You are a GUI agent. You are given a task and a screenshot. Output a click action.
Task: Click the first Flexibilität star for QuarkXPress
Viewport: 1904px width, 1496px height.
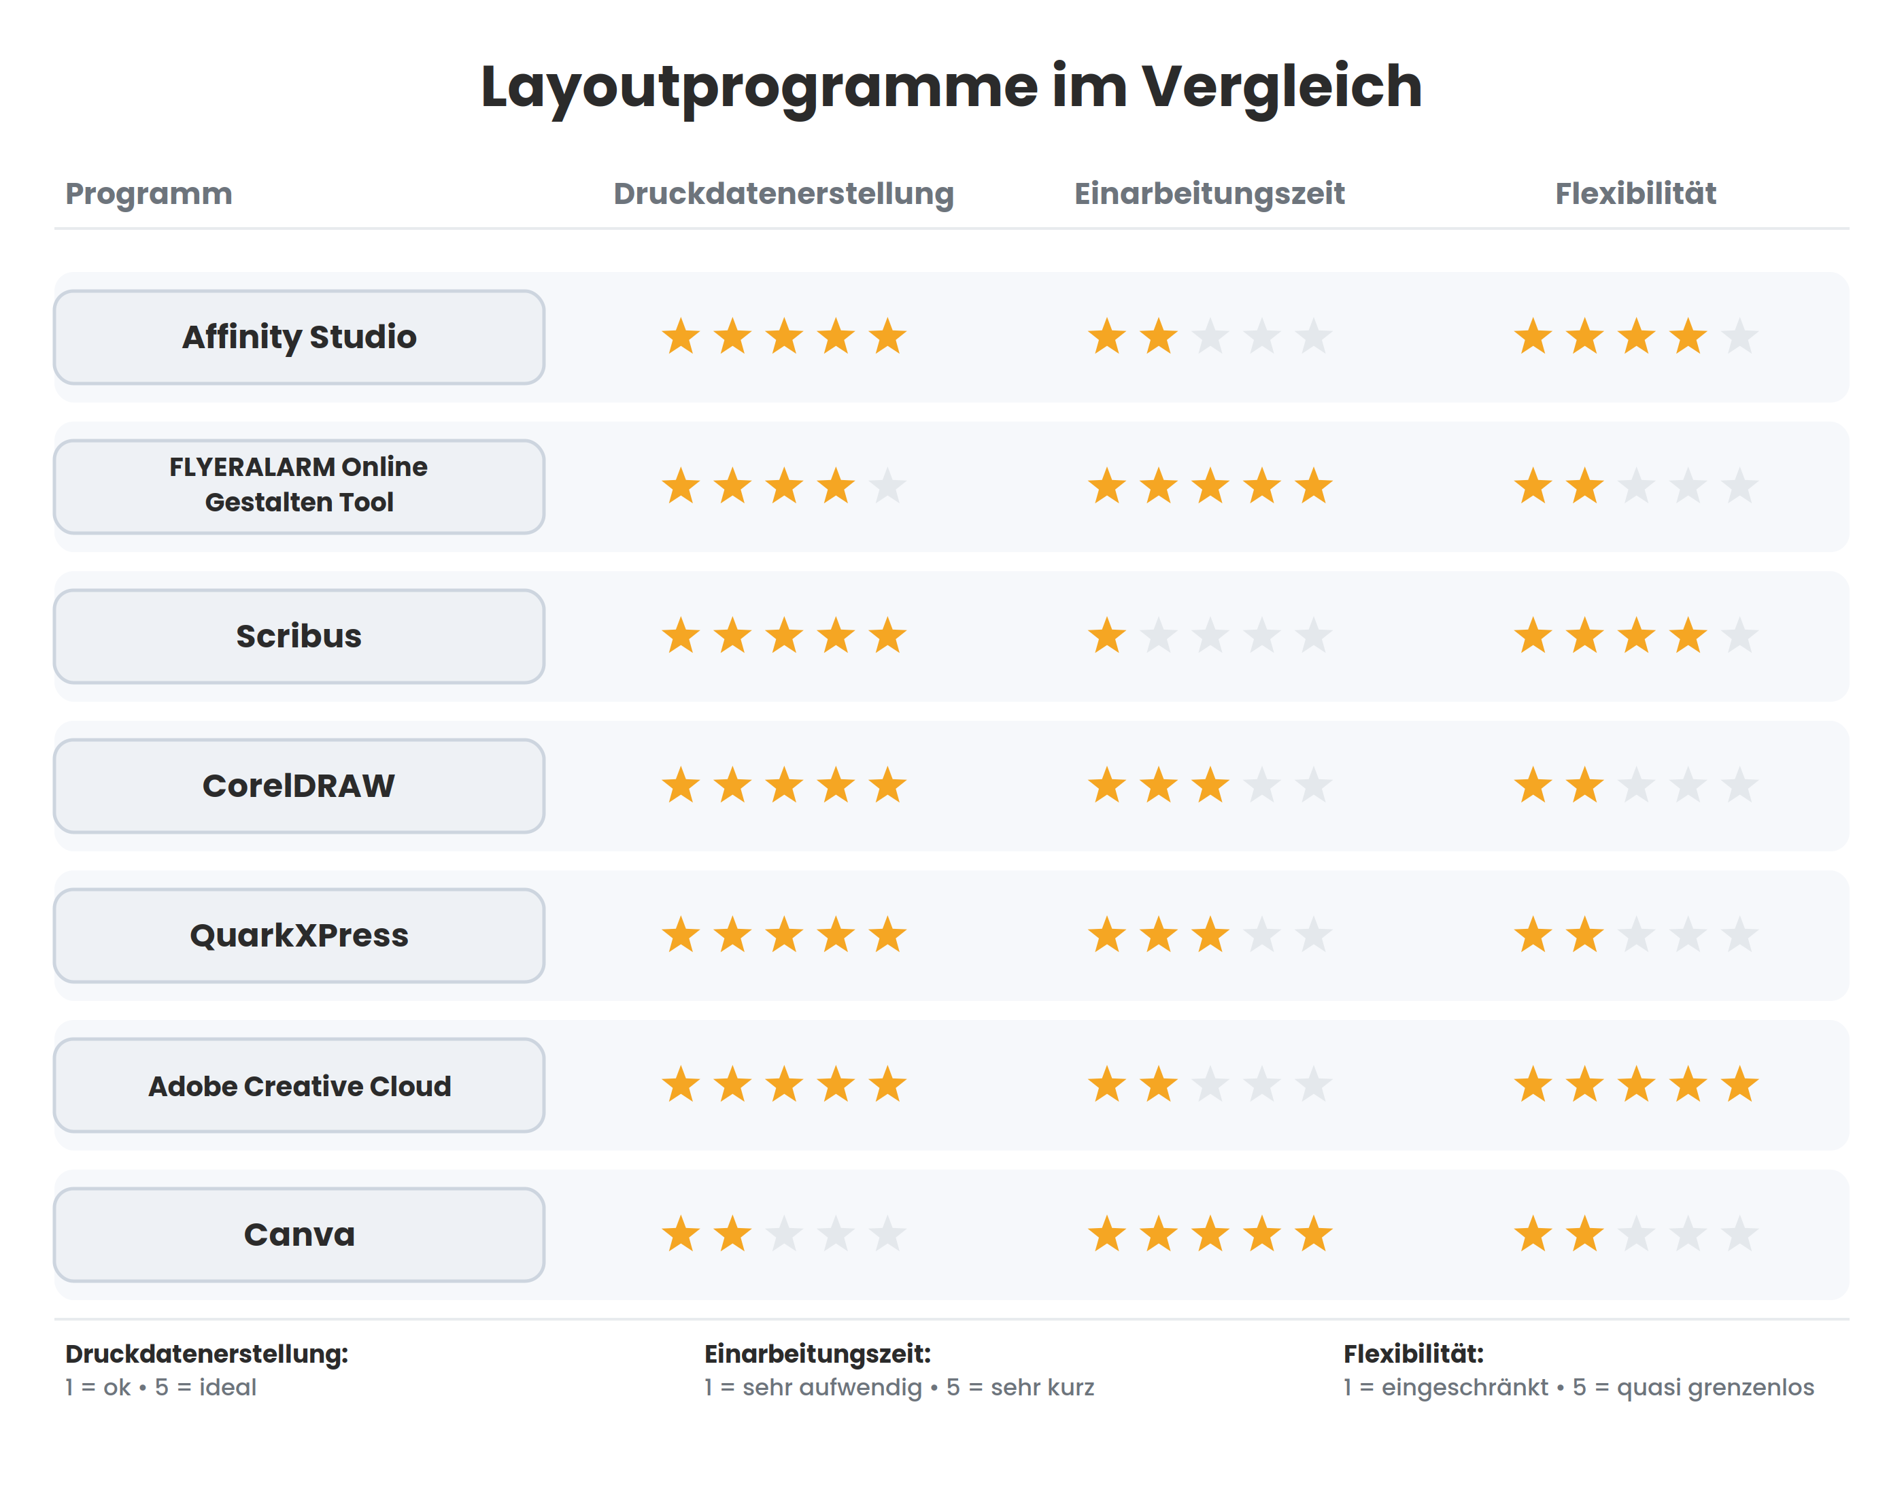click(x=1533, y=934)
